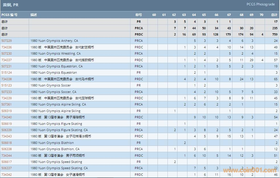Click the 称号 column header
Image resolution: width=280 pixels, height=178 pixels.
(138, 15)
